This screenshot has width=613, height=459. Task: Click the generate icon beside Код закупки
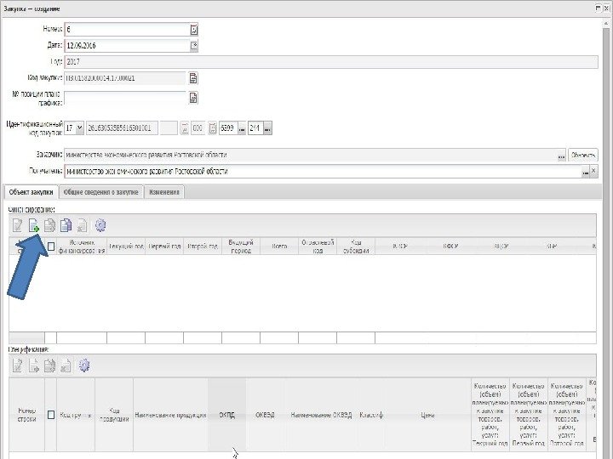193,78
